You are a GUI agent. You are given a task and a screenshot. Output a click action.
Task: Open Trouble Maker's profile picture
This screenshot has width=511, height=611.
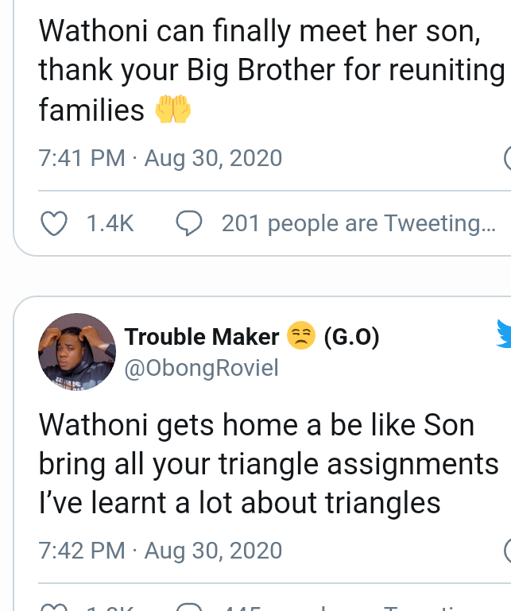(x=77, y=352)
